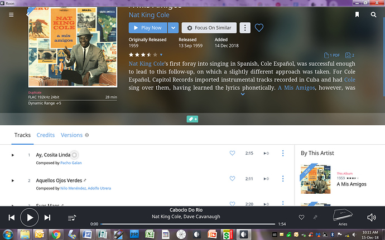Skip to next track

point(47,218)
